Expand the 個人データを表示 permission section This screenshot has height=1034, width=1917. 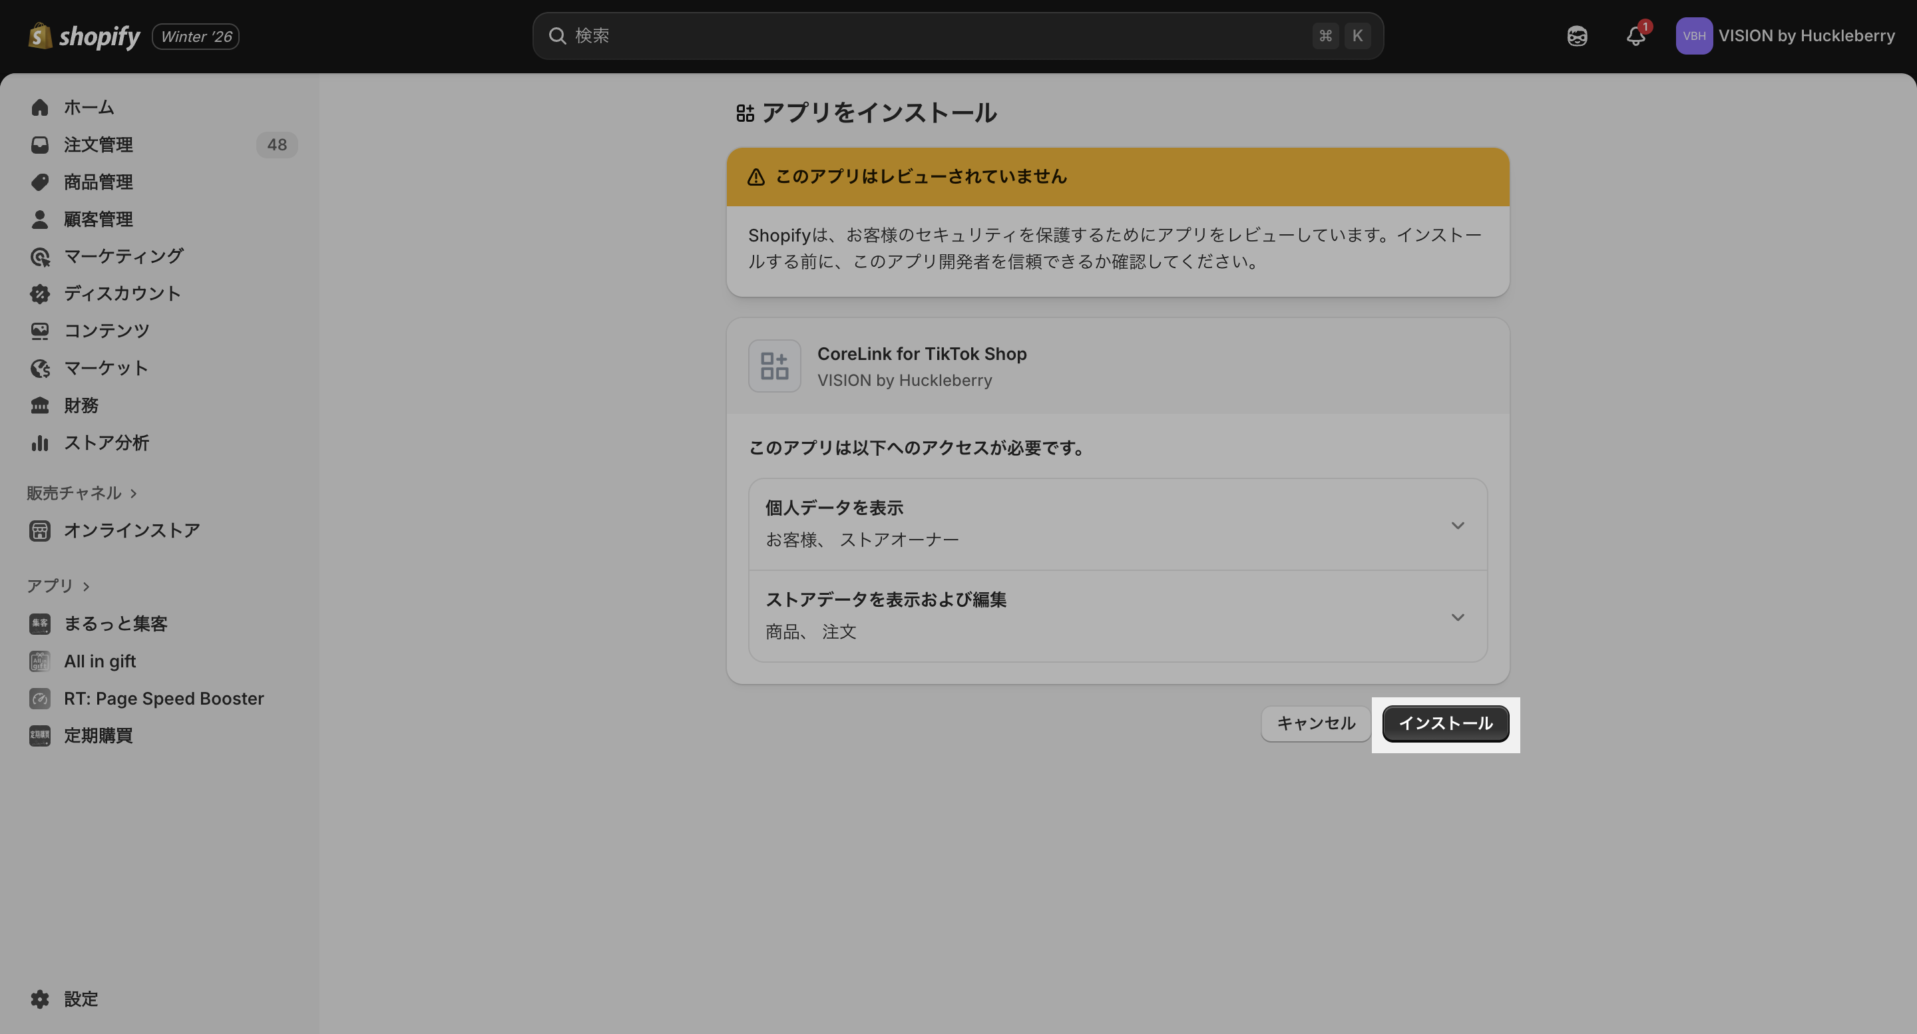(1457, 525)
